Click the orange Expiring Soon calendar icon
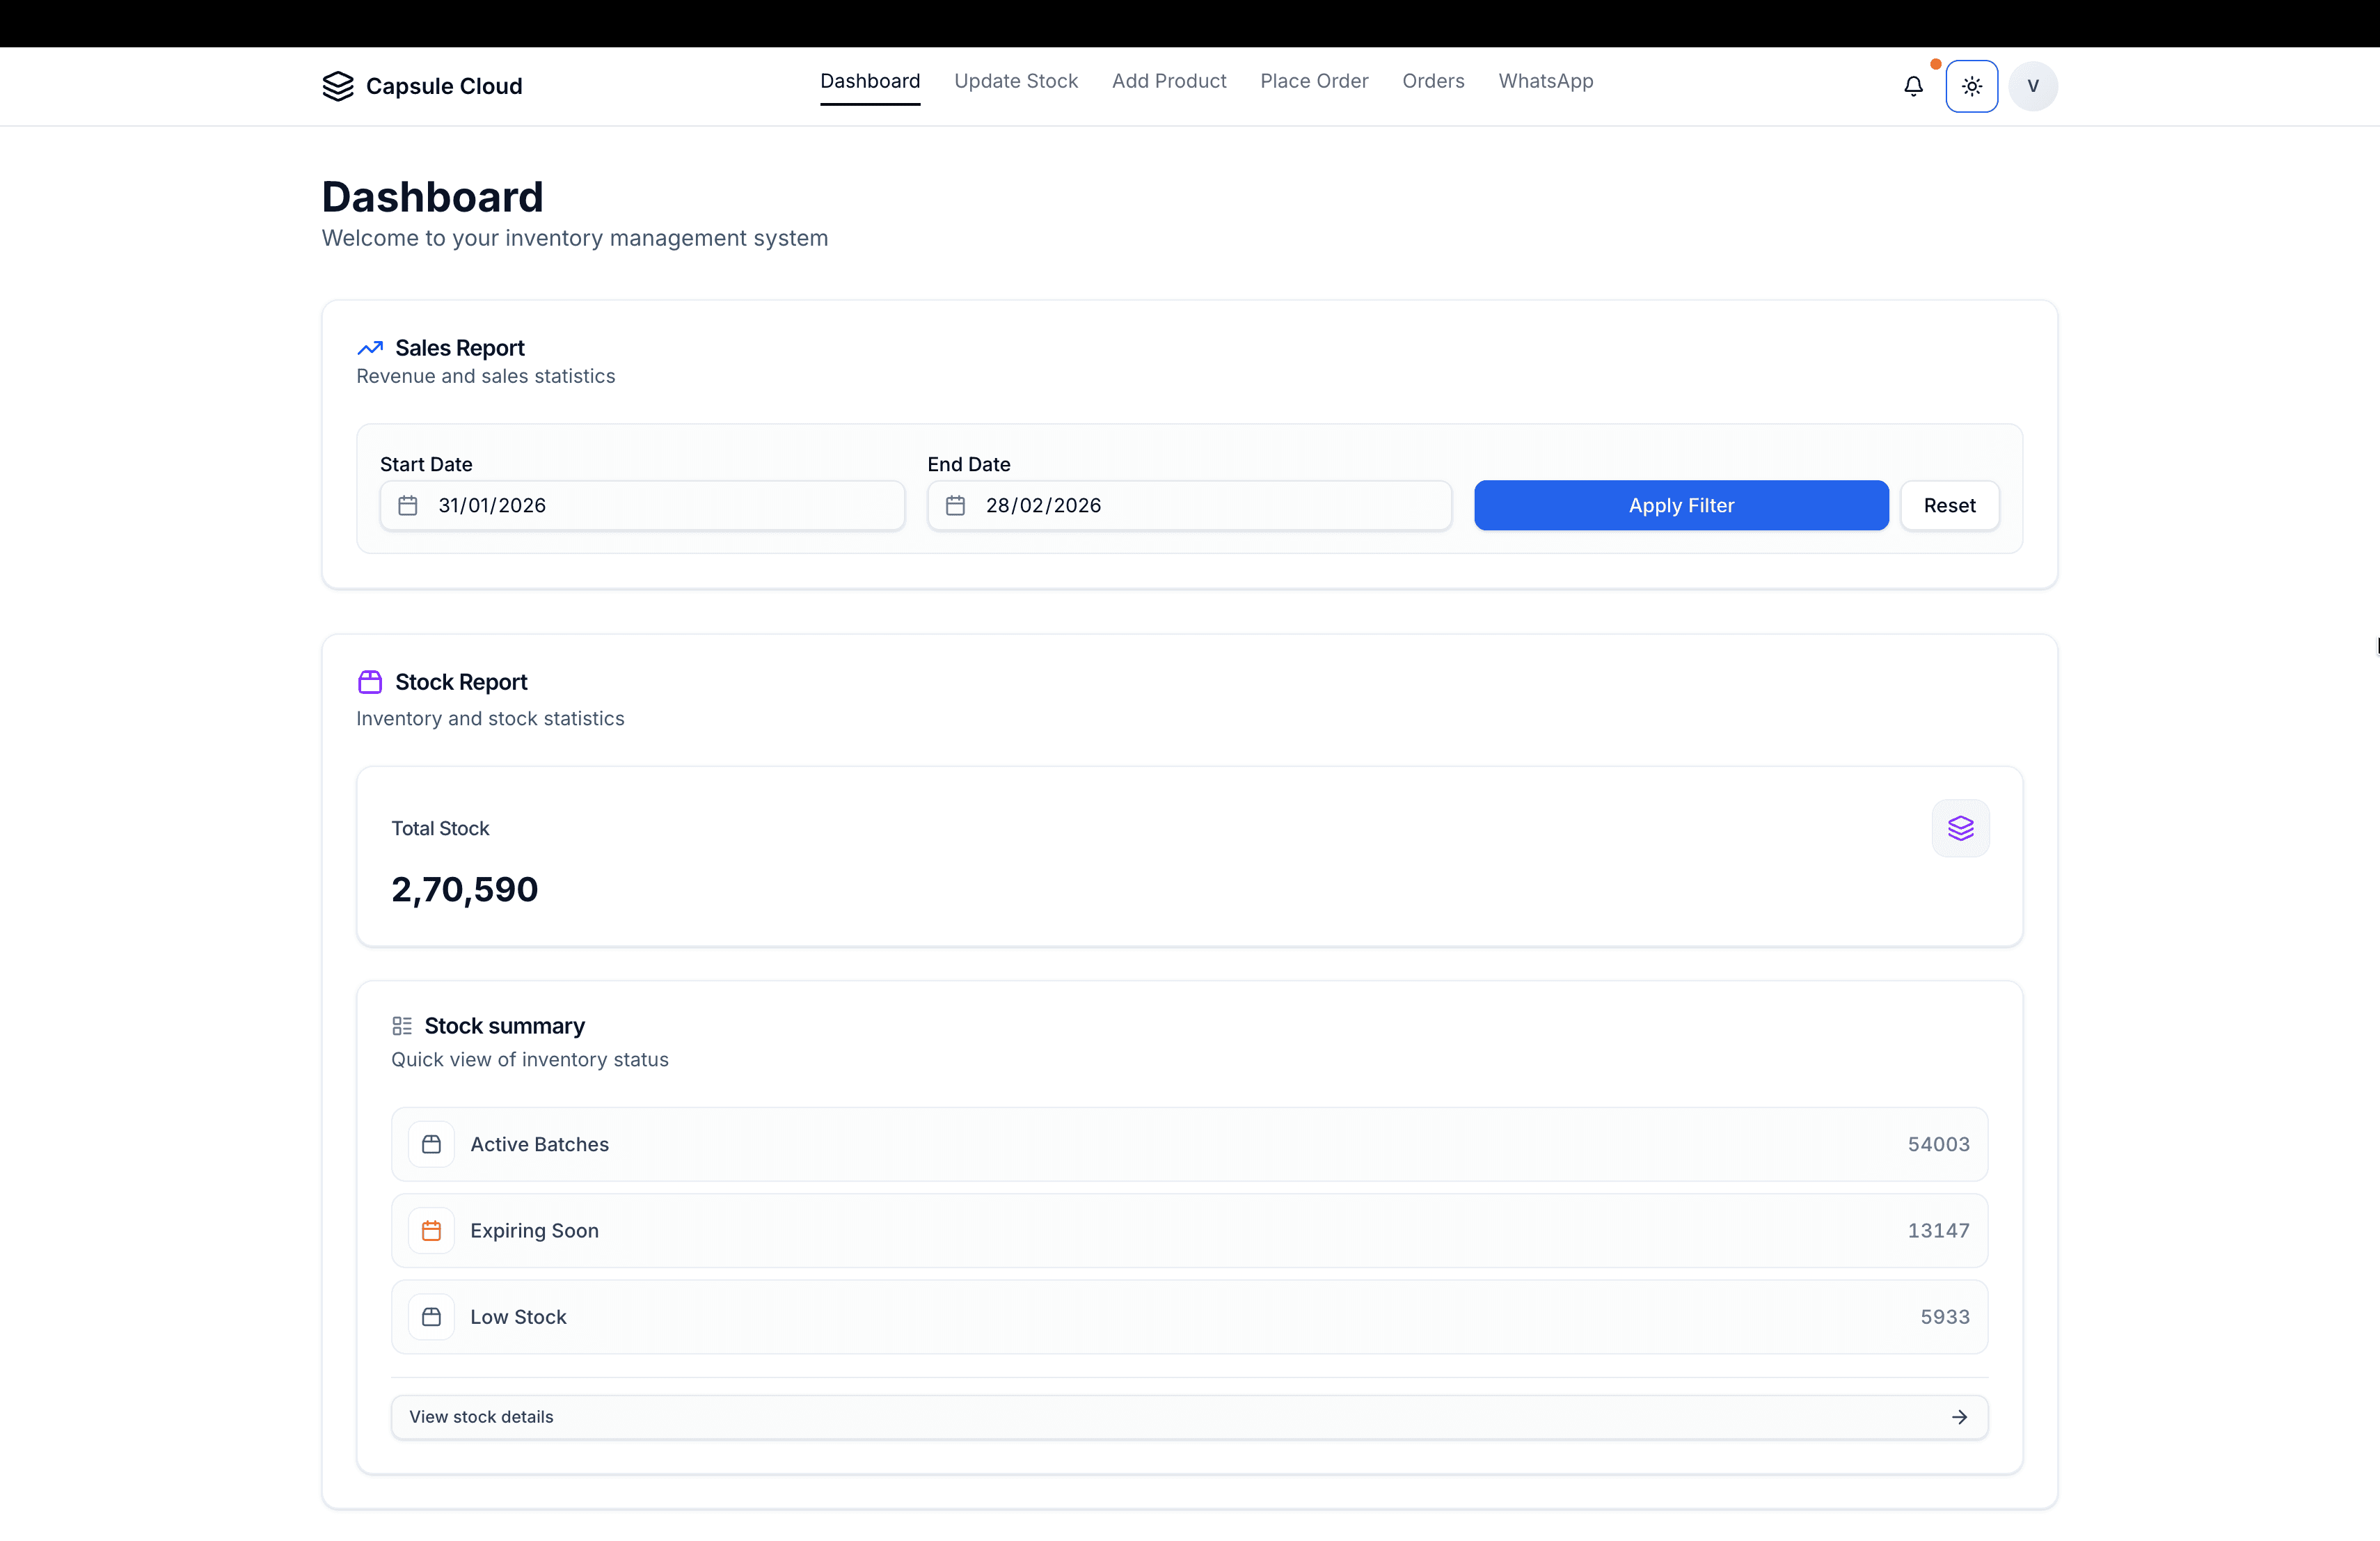The image size is (2380, 1541). pos(432,1230)
